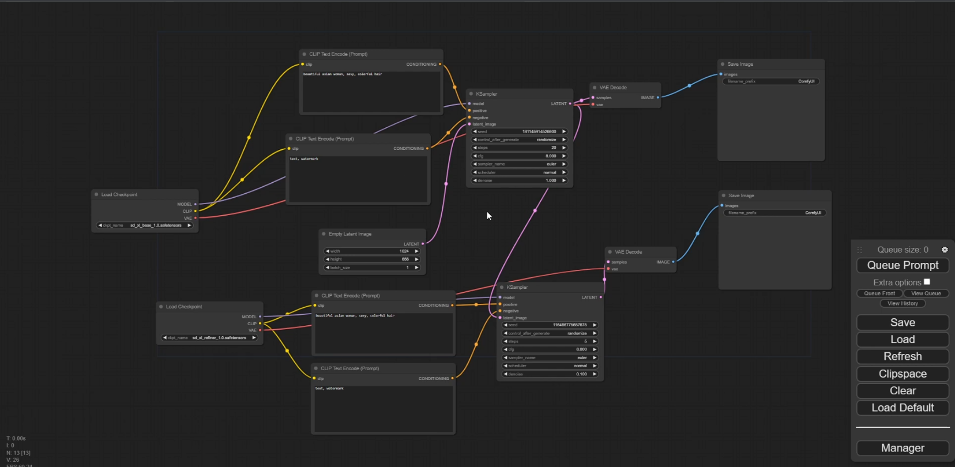Click MODEL output port of sd_xl_base checkpoint
The width and height of the screenshot is (955, 467).
(195, 204)
